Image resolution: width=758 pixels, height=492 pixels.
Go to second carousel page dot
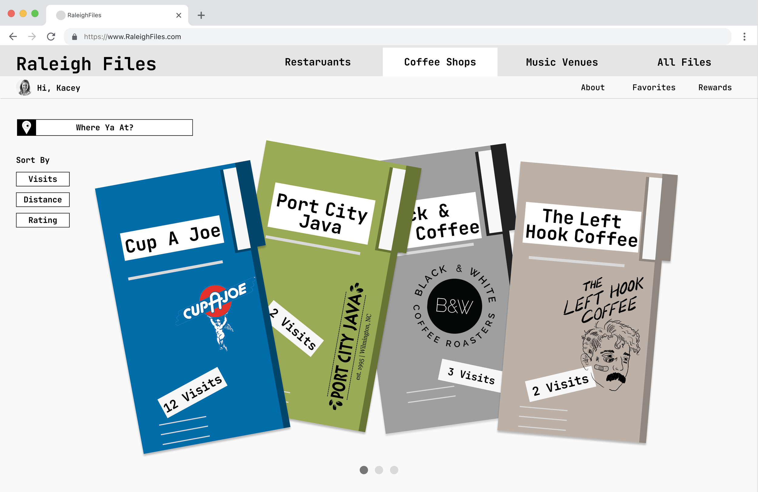[379, 470]
